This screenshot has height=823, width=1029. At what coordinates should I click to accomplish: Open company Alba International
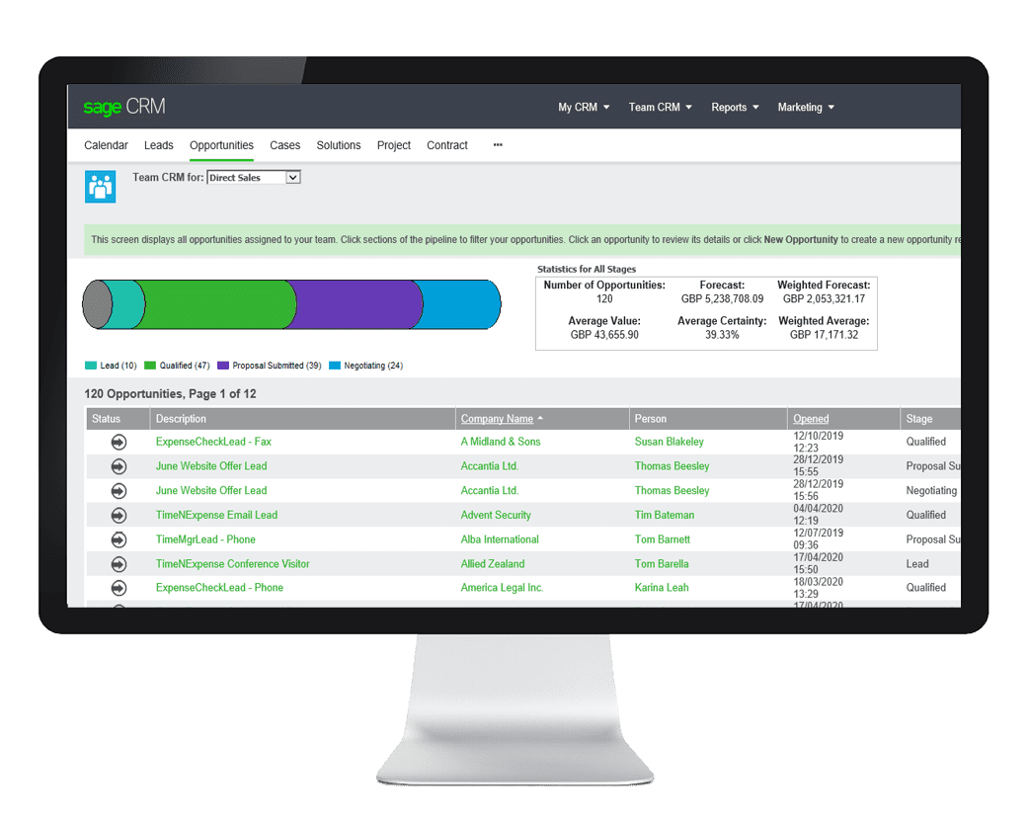click(500, 539)
